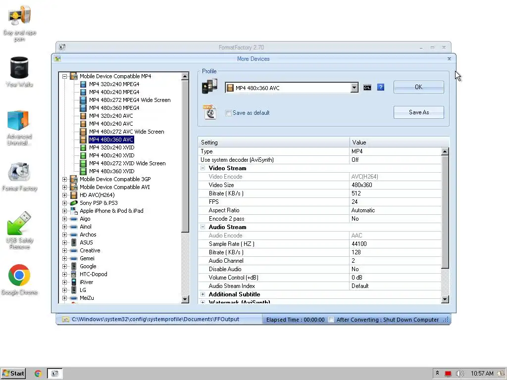Select MP4 320x240 MPEG4 profile

tap(114, 84)
